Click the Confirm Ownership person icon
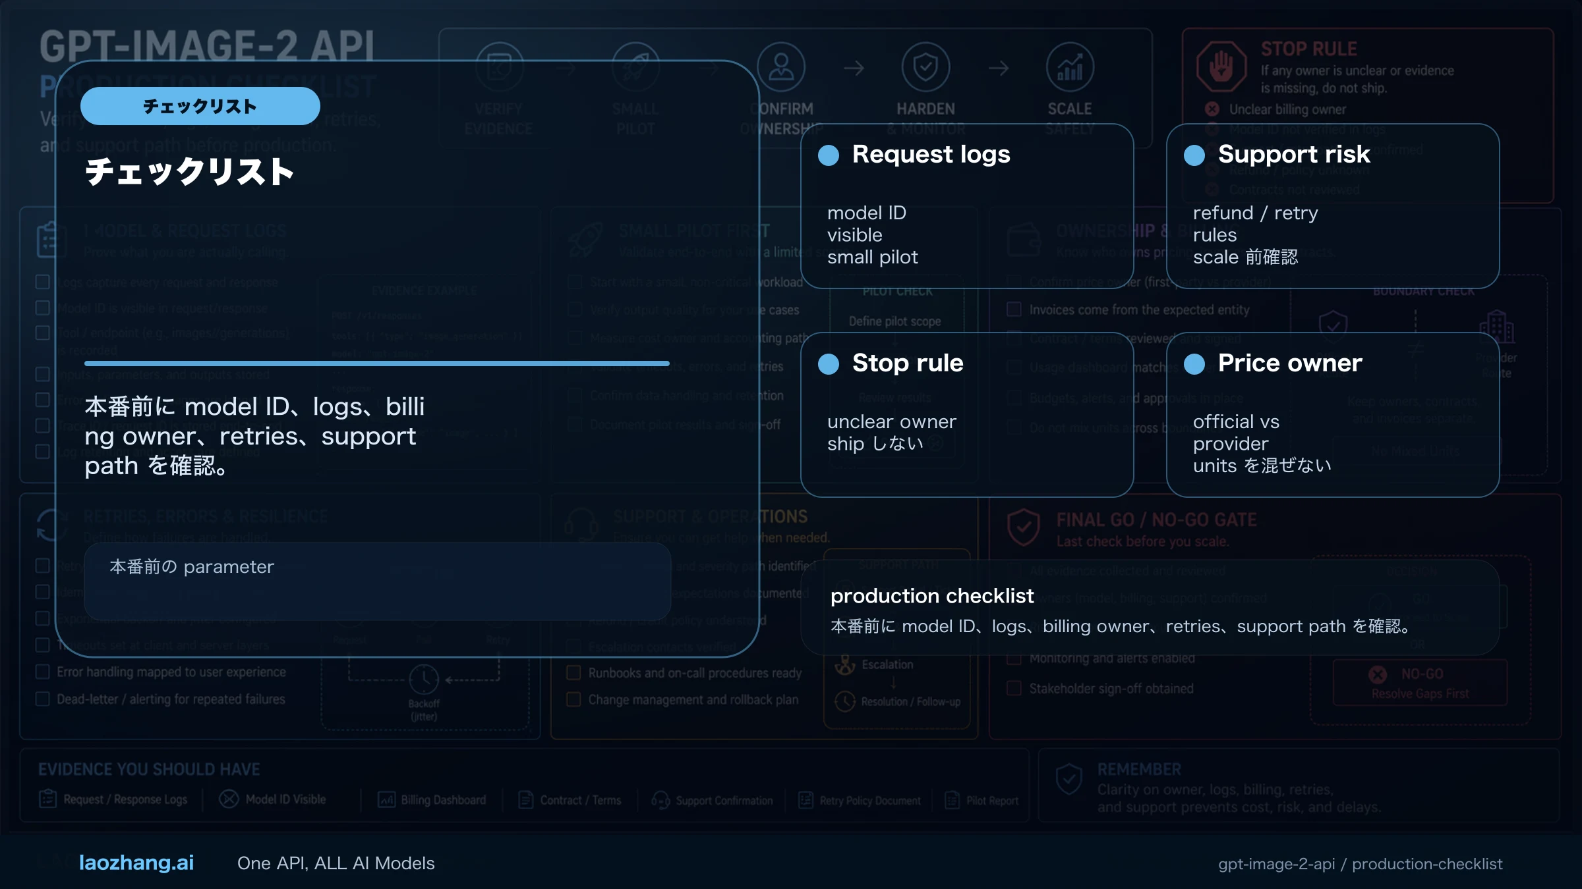The width and height of the screenshot is (1582, 889). [x=781, y=67]
